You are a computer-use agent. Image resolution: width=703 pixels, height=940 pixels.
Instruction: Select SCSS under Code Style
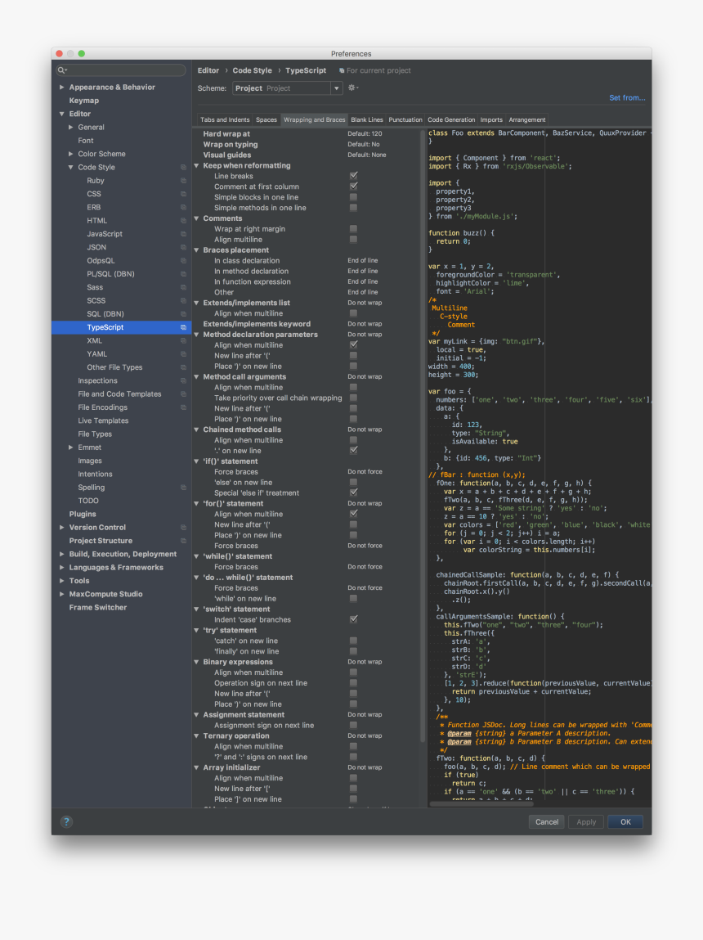coord(96,301)
